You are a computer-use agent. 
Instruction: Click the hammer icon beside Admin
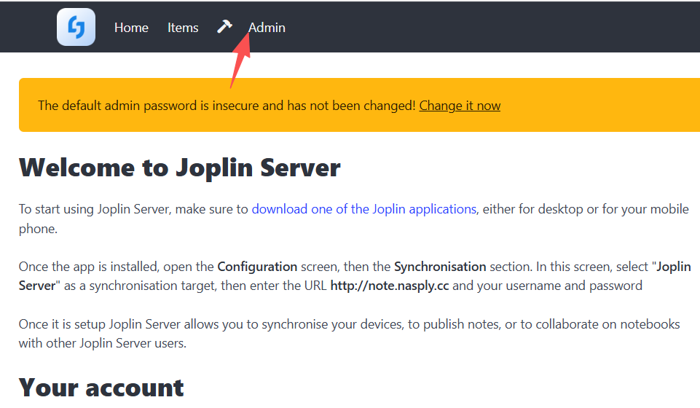(224, 27)
